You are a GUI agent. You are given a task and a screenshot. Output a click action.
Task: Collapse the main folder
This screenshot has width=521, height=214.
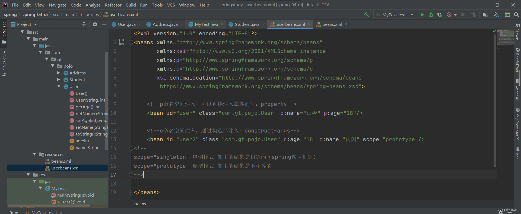[x=28, y=39]
